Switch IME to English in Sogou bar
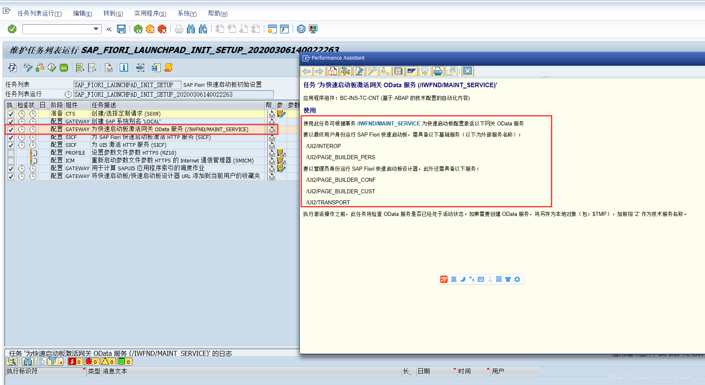The height and width of the screenshot is (385, 705). (x=454, y=279)
